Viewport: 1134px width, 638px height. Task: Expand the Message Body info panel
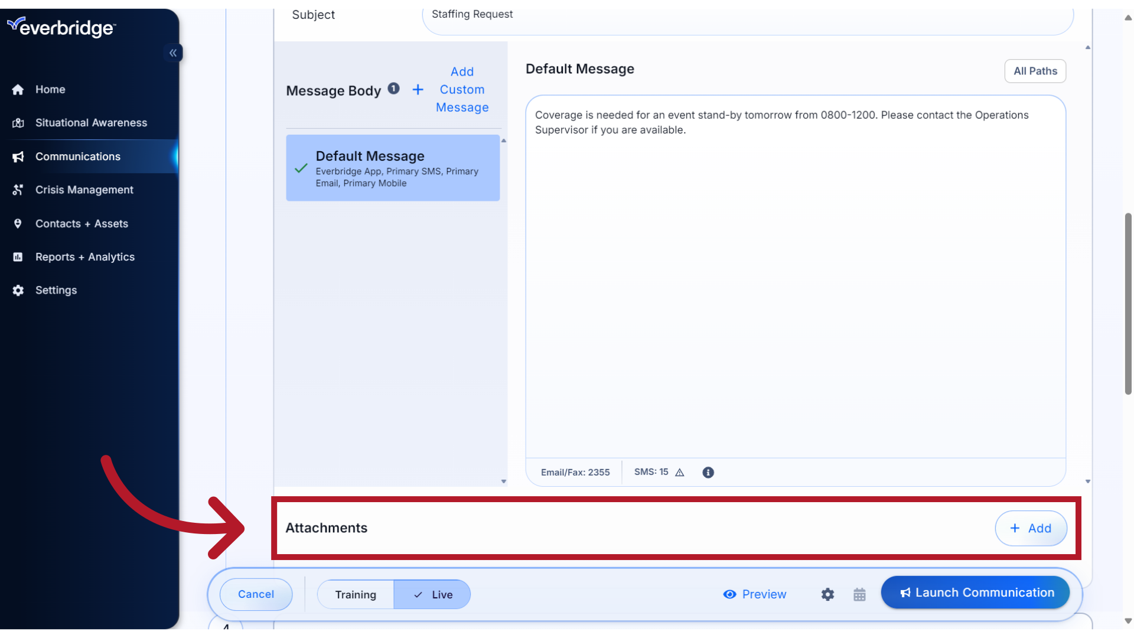[393, 88]
